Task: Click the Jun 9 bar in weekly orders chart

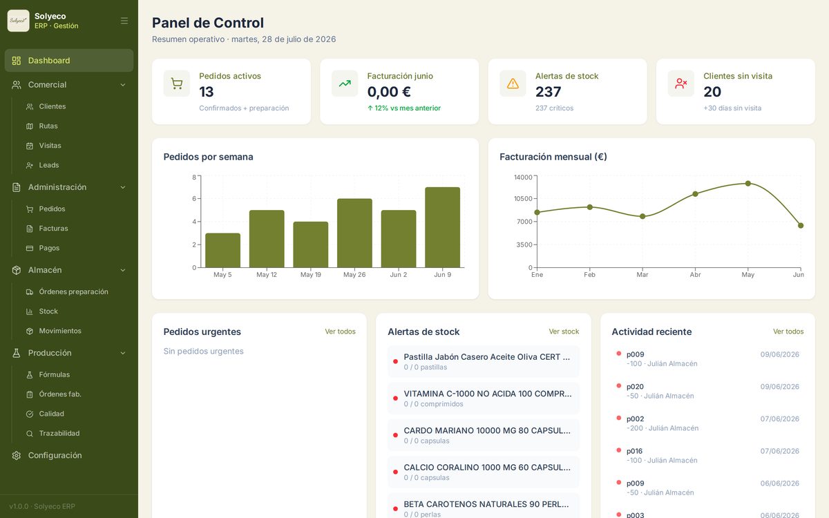Action: [x=443, y=227]
